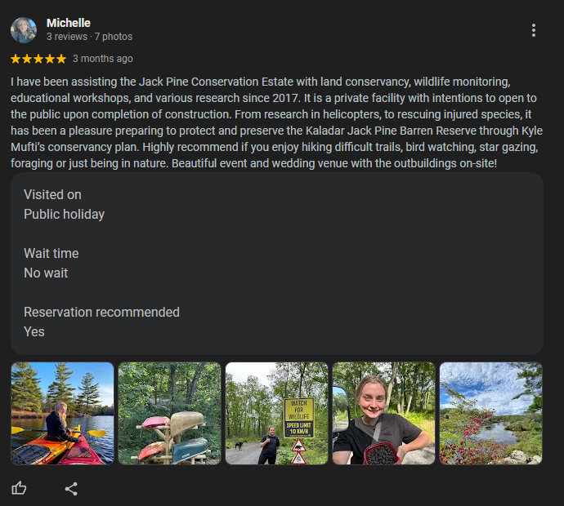The image size is (564, 506).
Task: Open Michelle's round profile avatar
Action: (x=24, y=30)
